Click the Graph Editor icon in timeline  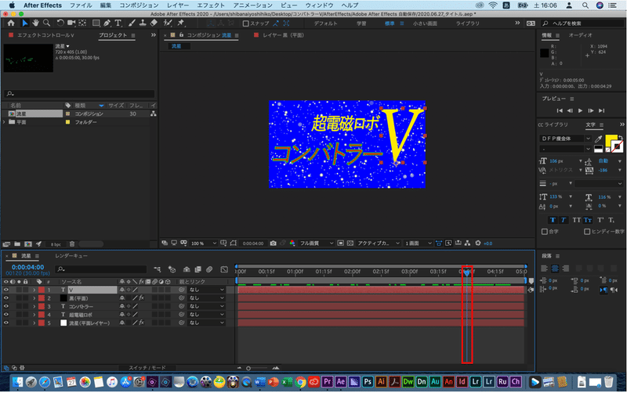[224, 269]
